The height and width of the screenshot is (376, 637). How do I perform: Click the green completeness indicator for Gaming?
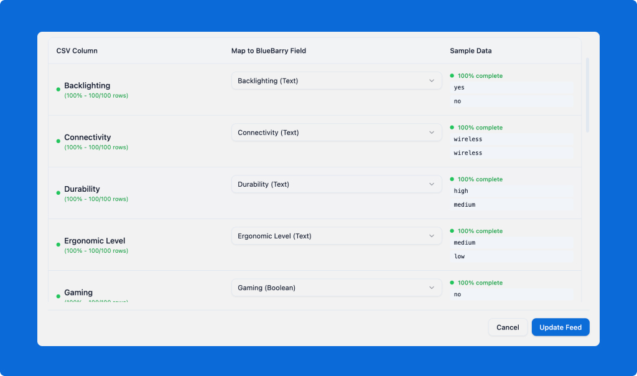[453, 283]
